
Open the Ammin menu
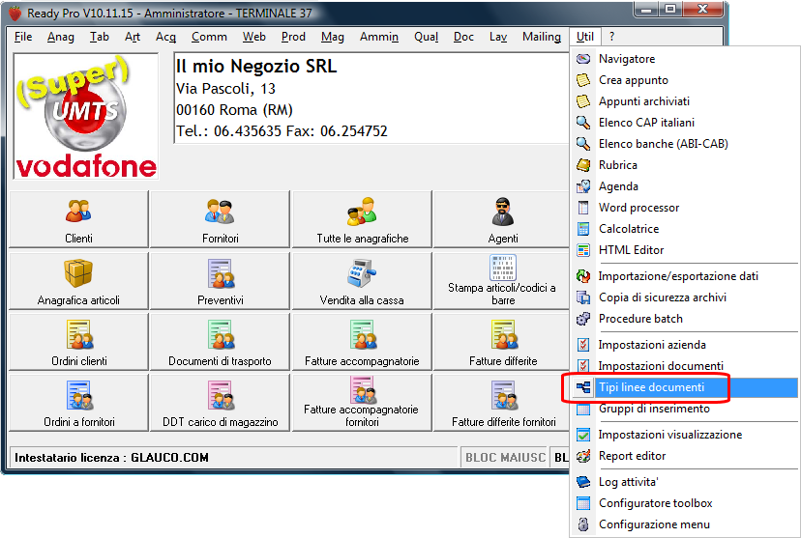click(x=379, y=37)
